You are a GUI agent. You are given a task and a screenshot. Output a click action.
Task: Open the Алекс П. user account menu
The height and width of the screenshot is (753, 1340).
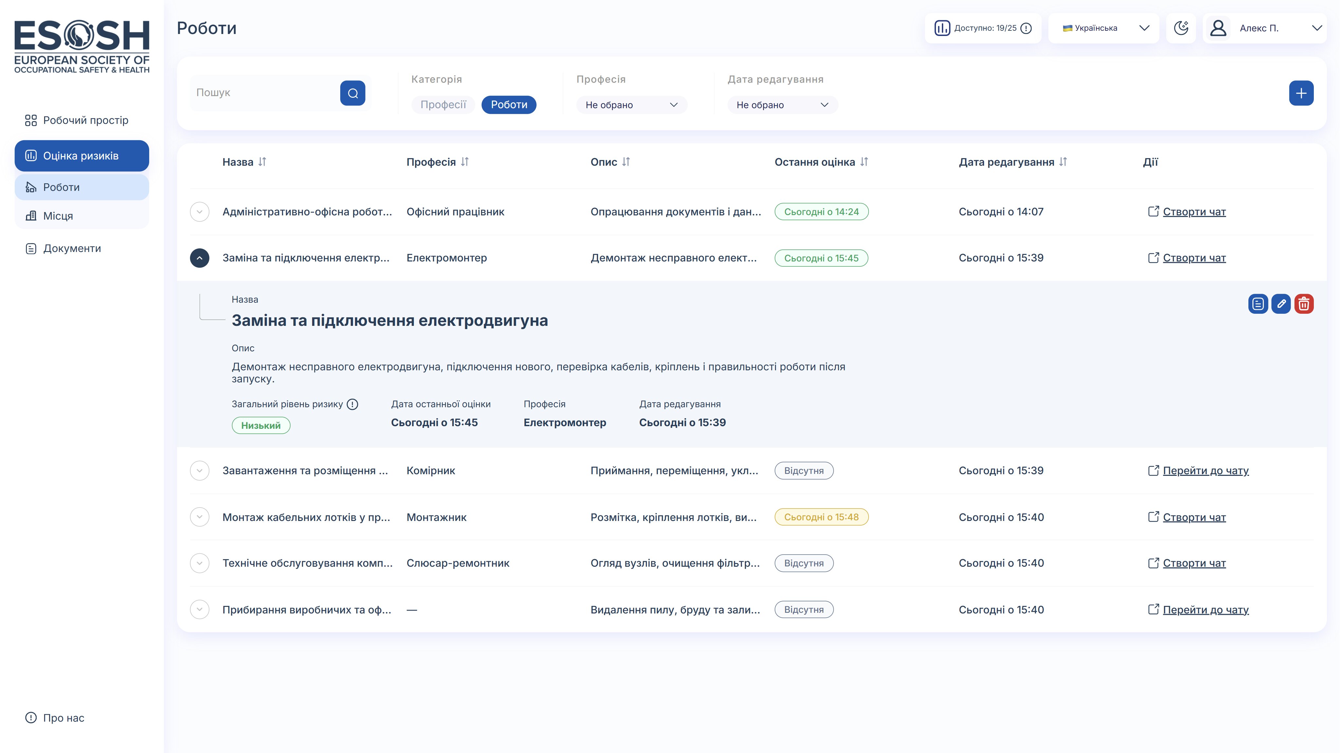1267,28
